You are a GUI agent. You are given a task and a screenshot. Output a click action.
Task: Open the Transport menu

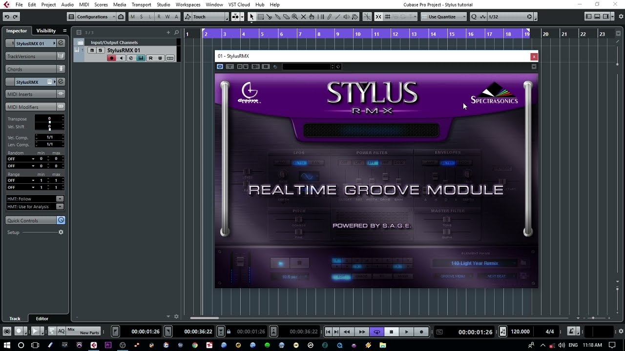[141, 4]
